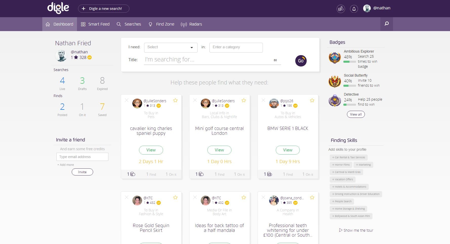
Task: Dismiss the Rose Gold Sequin Pencil Skirt card
Action: [127, 197]
